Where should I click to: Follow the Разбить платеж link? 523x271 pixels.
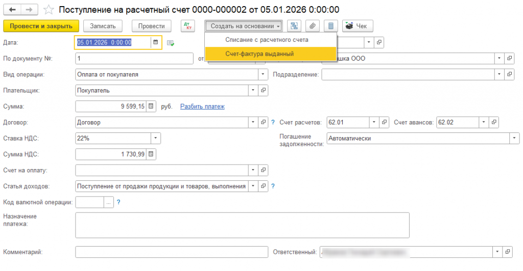[202, 106]
